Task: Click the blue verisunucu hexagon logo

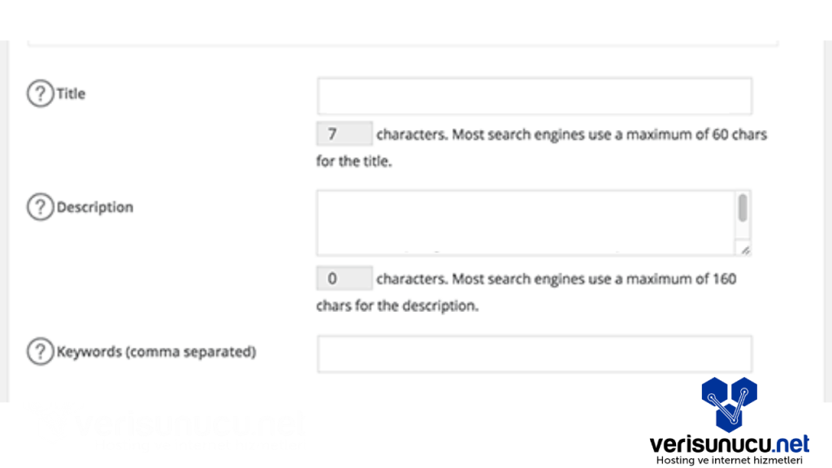Action: tap(729, 404)
